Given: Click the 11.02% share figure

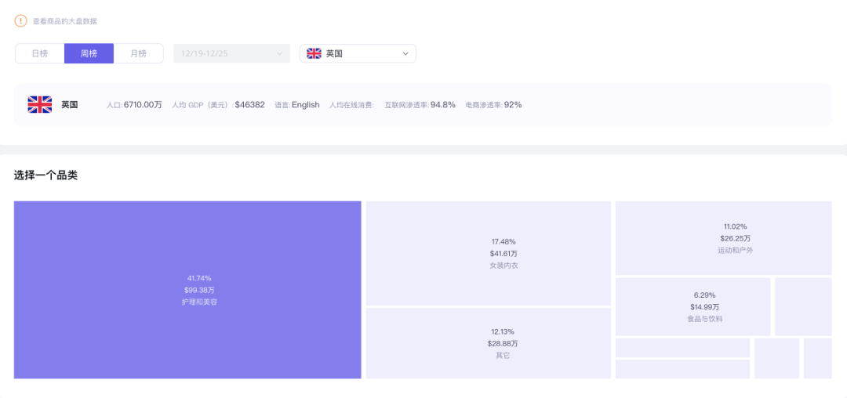Looking at the screenshot, I should tap(735, 226).
